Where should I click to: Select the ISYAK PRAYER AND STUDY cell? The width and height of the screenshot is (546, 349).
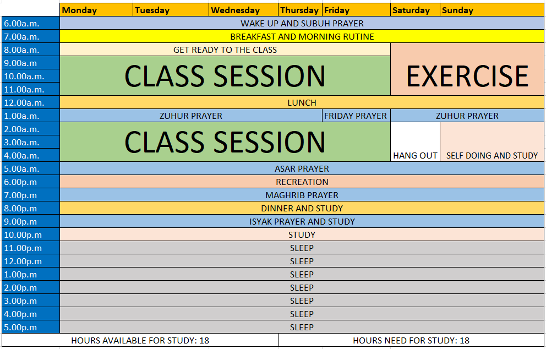click(x=302, y=222)
